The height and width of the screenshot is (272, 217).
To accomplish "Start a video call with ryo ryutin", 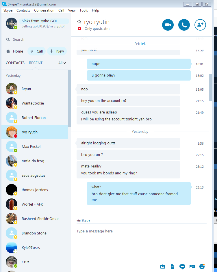I will [x=168, y=25].
